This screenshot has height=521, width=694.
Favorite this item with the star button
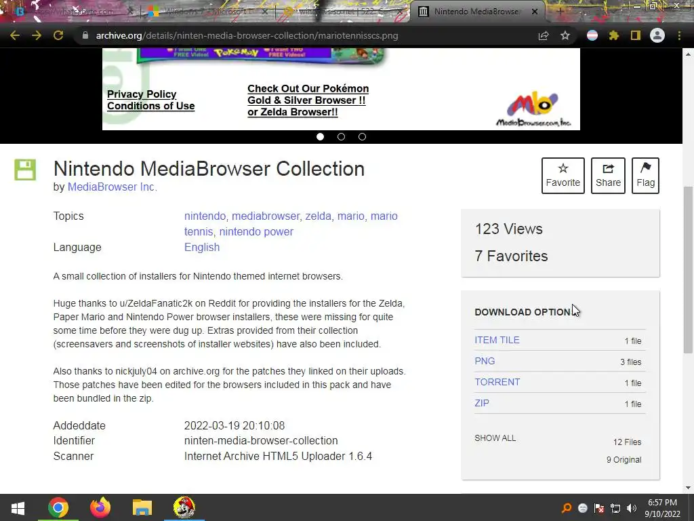(563, 176)
